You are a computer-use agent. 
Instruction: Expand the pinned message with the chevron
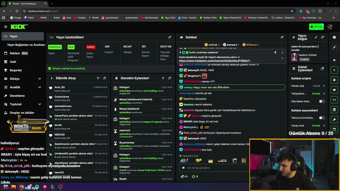[282, 58]
